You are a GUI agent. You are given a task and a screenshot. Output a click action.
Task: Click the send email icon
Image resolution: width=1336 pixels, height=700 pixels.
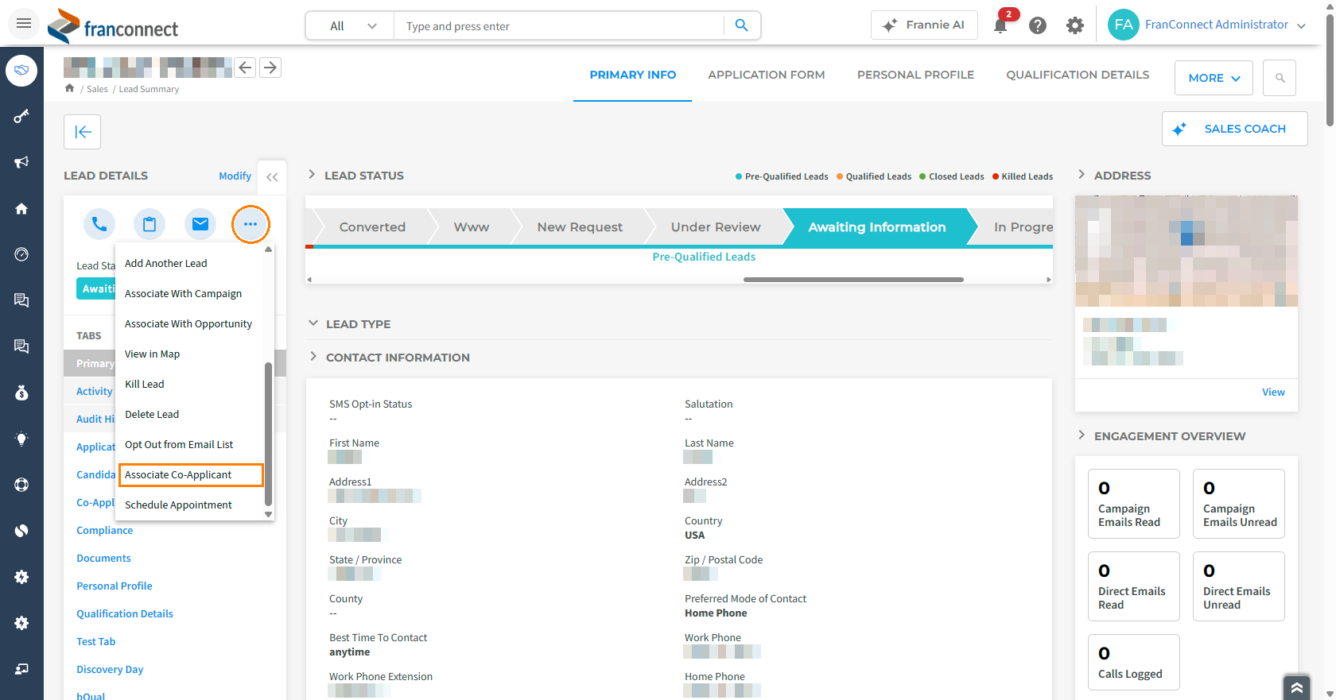pos(200,224)
